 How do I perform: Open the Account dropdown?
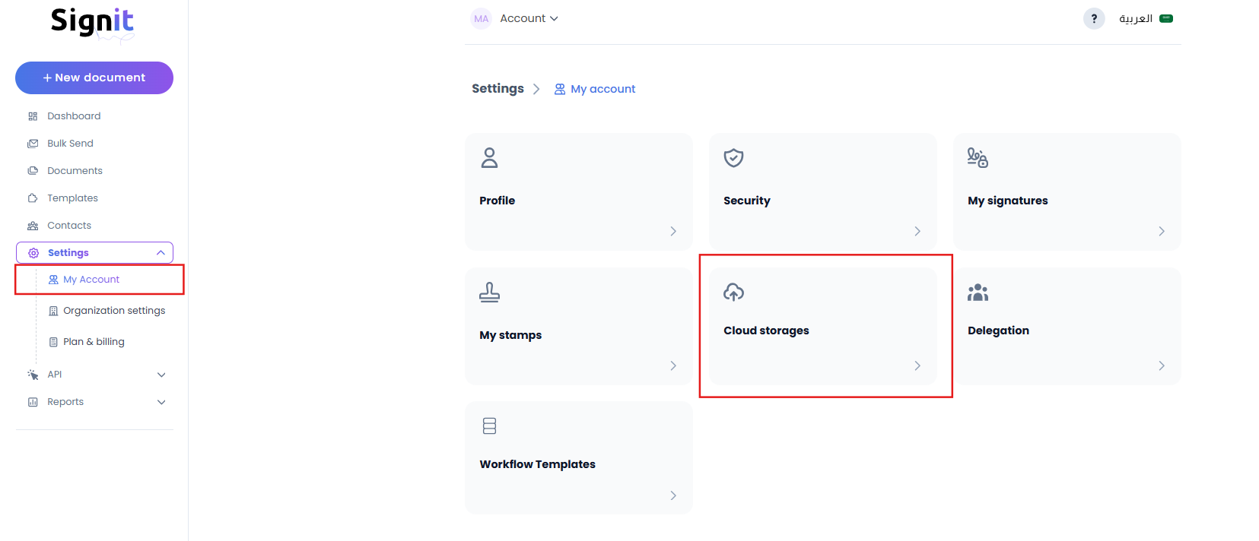click(529, 18)
